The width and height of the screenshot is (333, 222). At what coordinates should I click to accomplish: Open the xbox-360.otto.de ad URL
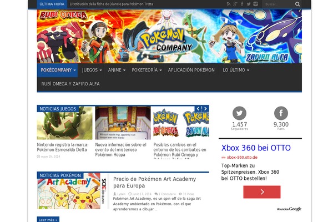(x=242, y=158)
